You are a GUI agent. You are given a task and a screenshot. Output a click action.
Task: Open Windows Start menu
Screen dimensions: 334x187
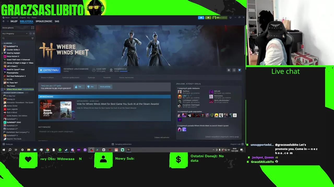pyautogui.click(x=4, y=150)
